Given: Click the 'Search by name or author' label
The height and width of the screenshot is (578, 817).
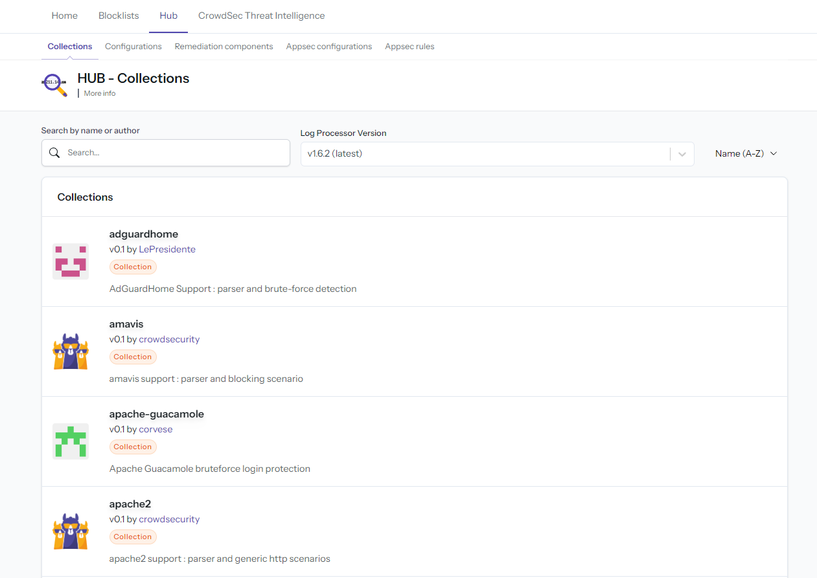Looking at the screenshot, I should click(x=91, y=130).
